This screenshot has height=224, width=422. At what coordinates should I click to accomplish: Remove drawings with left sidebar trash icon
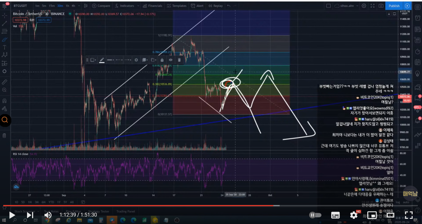point(5,135)
